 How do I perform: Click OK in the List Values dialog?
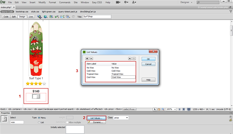148,59
